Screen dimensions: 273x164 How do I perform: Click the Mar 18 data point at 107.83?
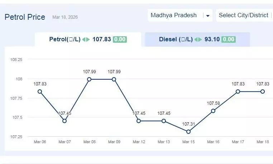pos(263,92)
